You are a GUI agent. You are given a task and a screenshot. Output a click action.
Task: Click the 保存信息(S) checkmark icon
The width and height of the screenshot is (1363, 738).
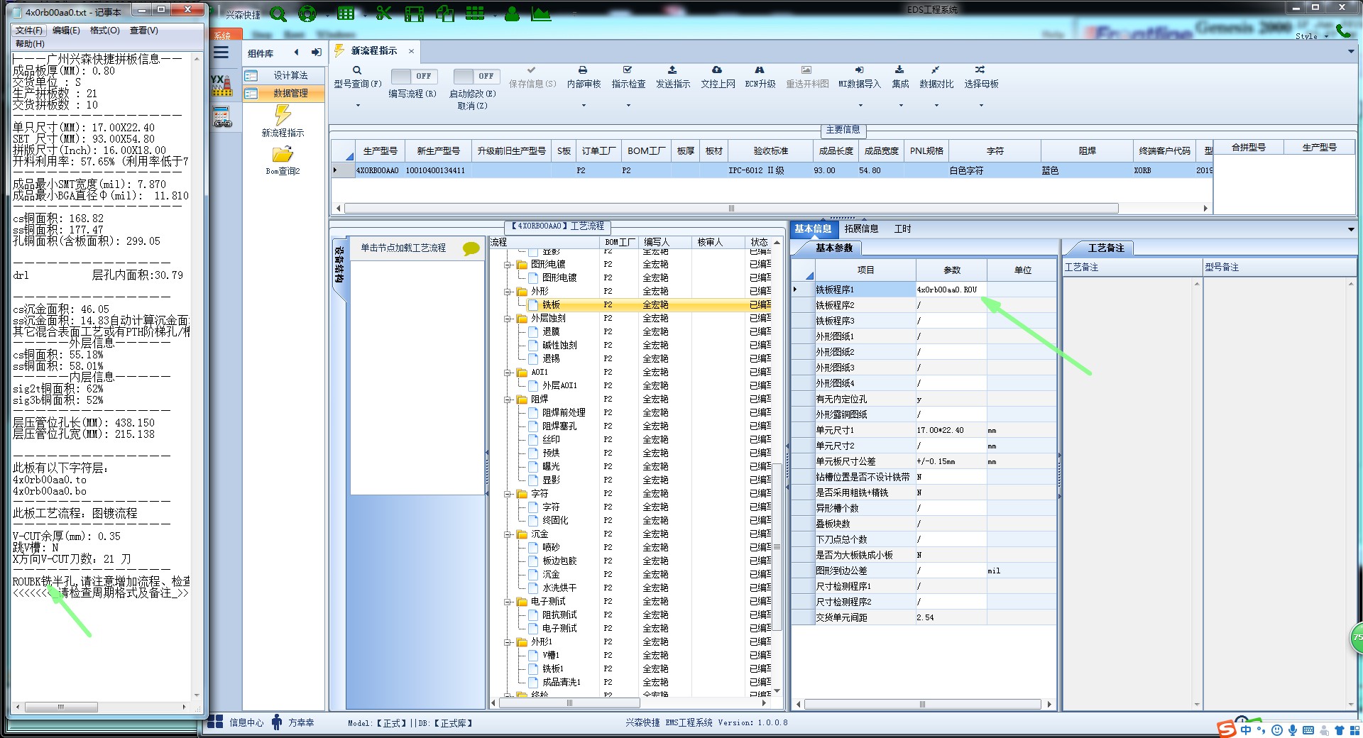point(531,70)
